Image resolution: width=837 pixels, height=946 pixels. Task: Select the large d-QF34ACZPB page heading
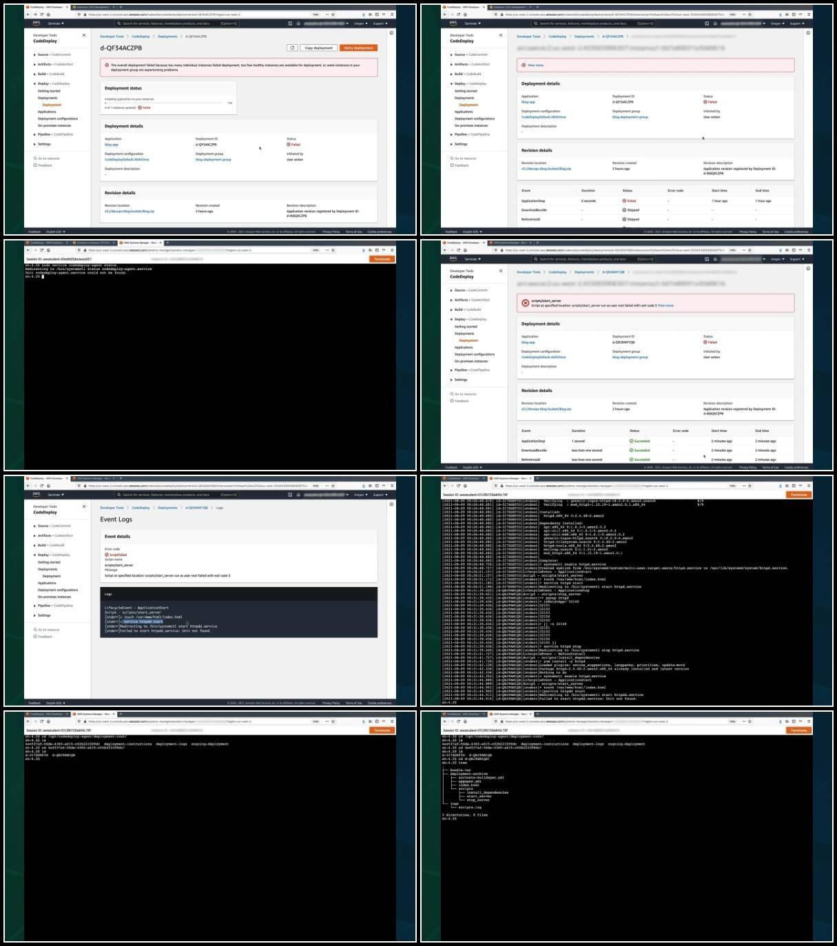point(119,48)
